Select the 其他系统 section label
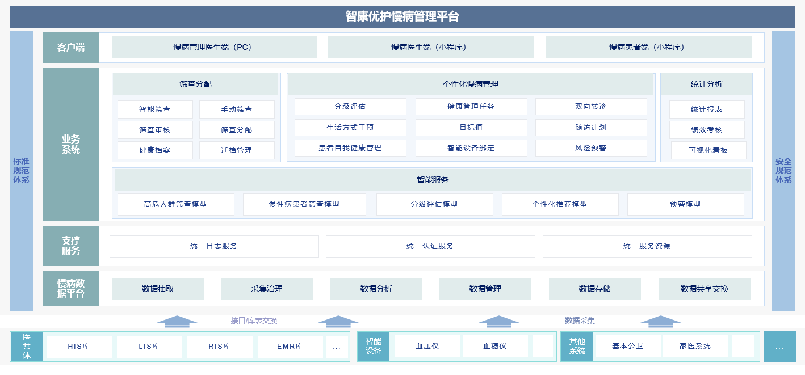This screenshot has height=375, width=805. click(x=577, y=345)
